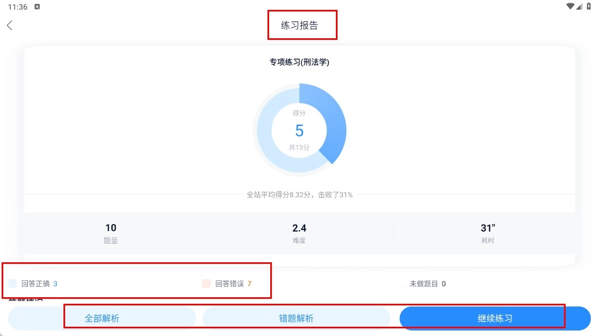Tap the score number 5 in the chart
The height and width of the screenshot is (336, 599).
coord(299,131)
